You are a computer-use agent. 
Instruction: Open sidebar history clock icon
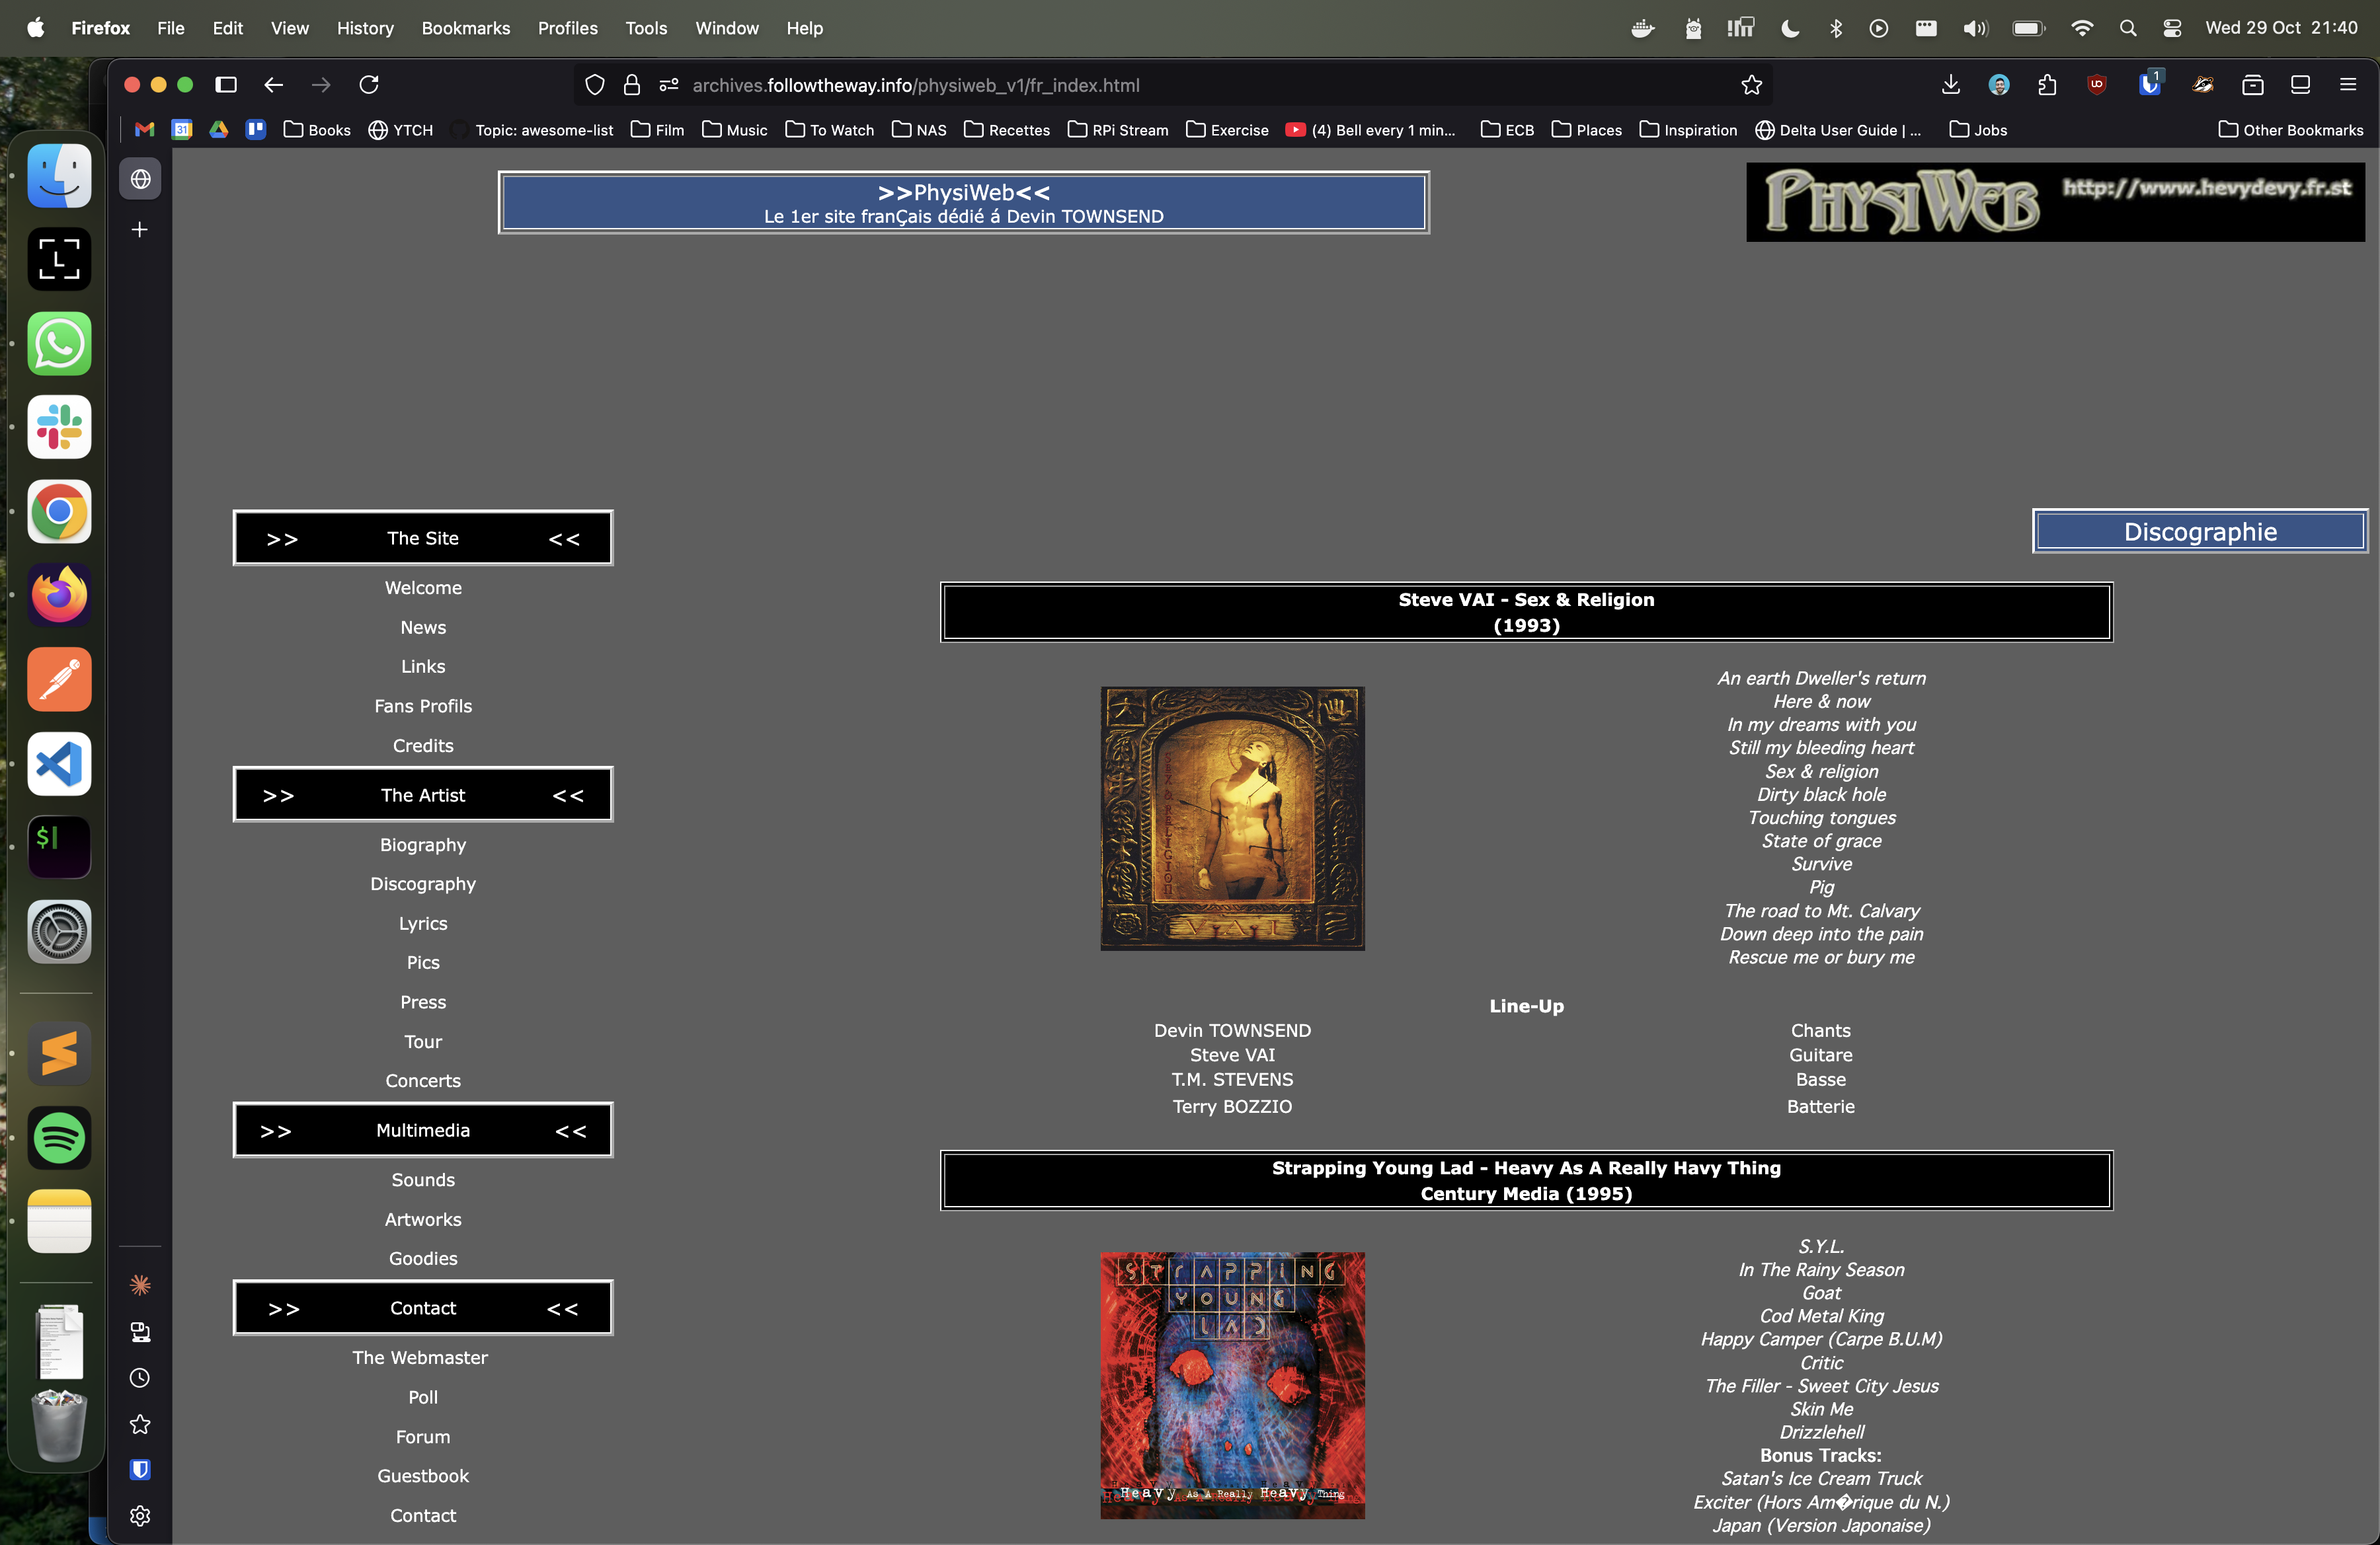140,1378
